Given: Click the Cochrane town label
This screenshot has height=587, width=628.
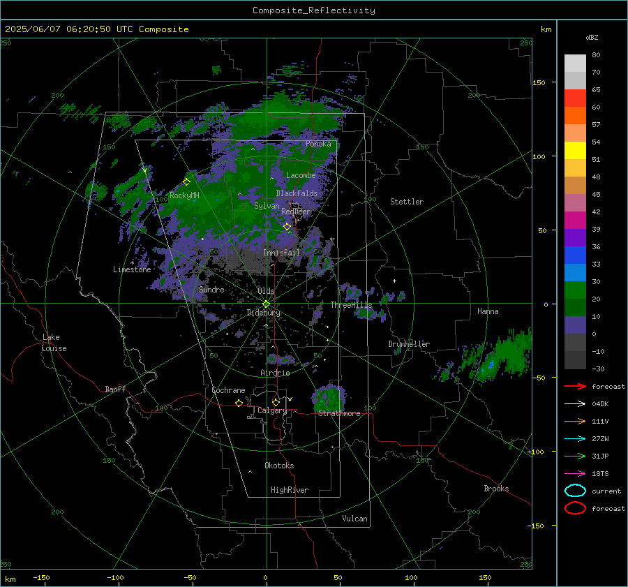Looking at the screenshot, I should tap(228, 390).
